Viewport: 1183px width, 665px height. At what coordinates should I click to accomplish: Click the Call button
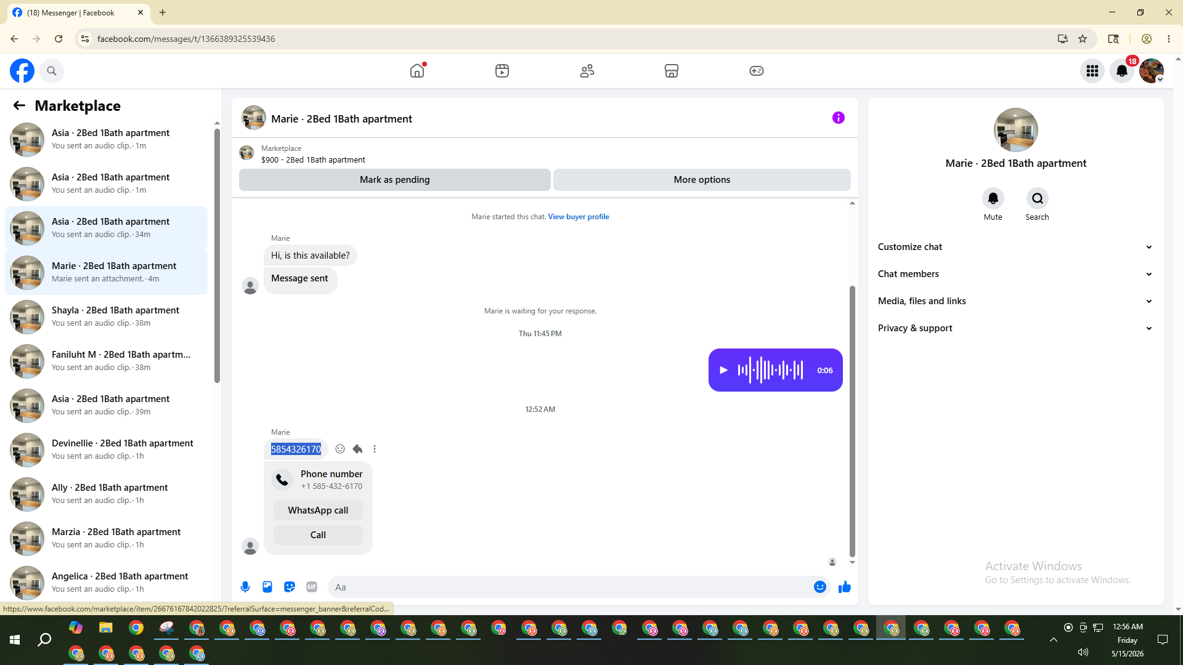318,535
